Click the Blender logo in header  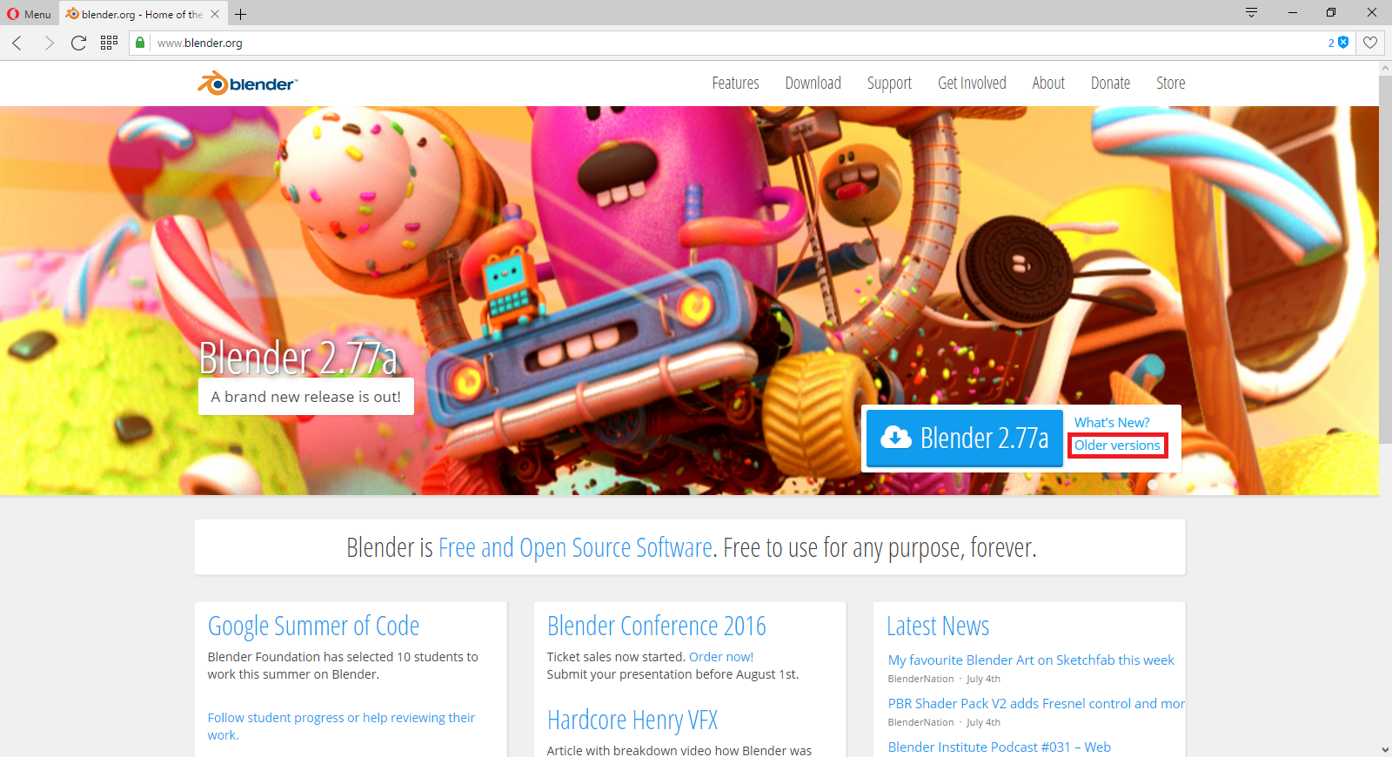coord(248,84)
